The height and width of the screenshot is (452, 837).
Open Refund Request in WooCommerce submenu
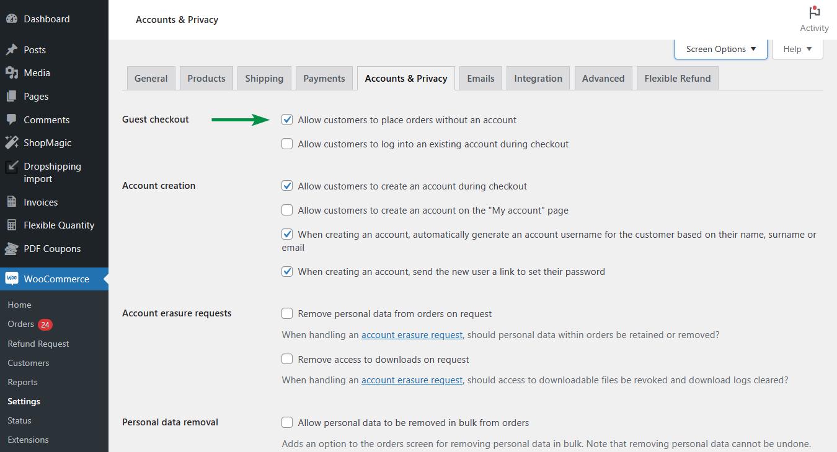tap(38, 344)
